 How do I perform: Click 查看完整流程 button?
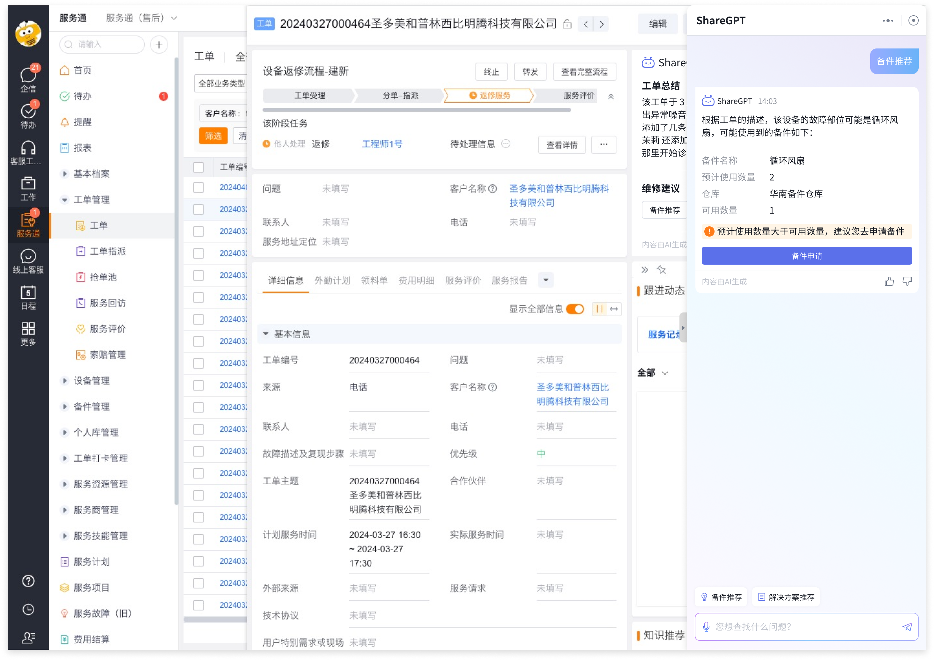[584, 71]
